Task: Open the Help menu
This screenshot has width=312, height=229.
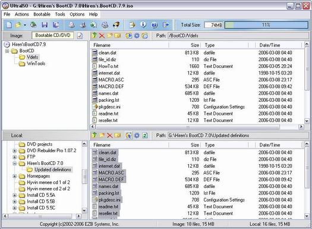Action: [93, 14]
